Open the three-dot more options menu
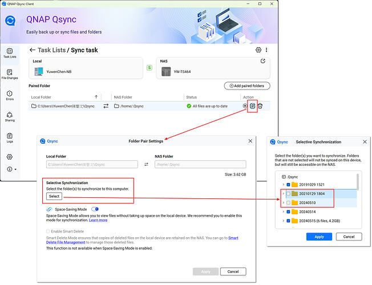 [266, 50]
